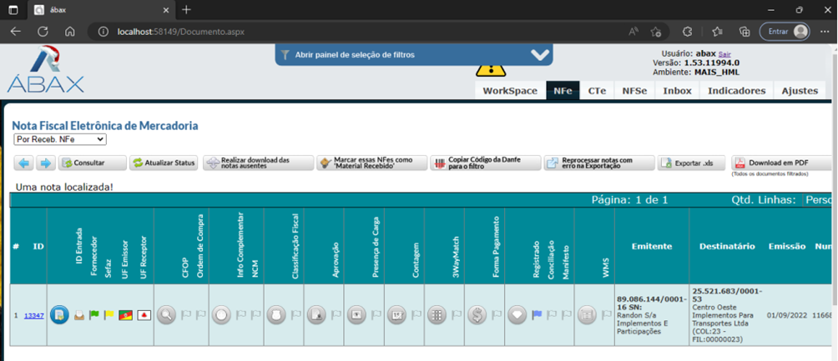
Task: Click the Fornecedor envelope icon
Action: click(79, 315)
